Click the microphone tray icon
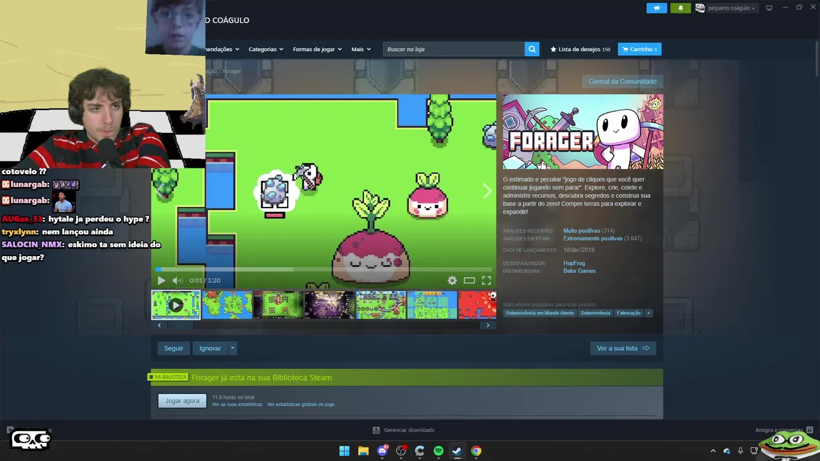Viewport: 820px width, 461px height. [741, 451]
